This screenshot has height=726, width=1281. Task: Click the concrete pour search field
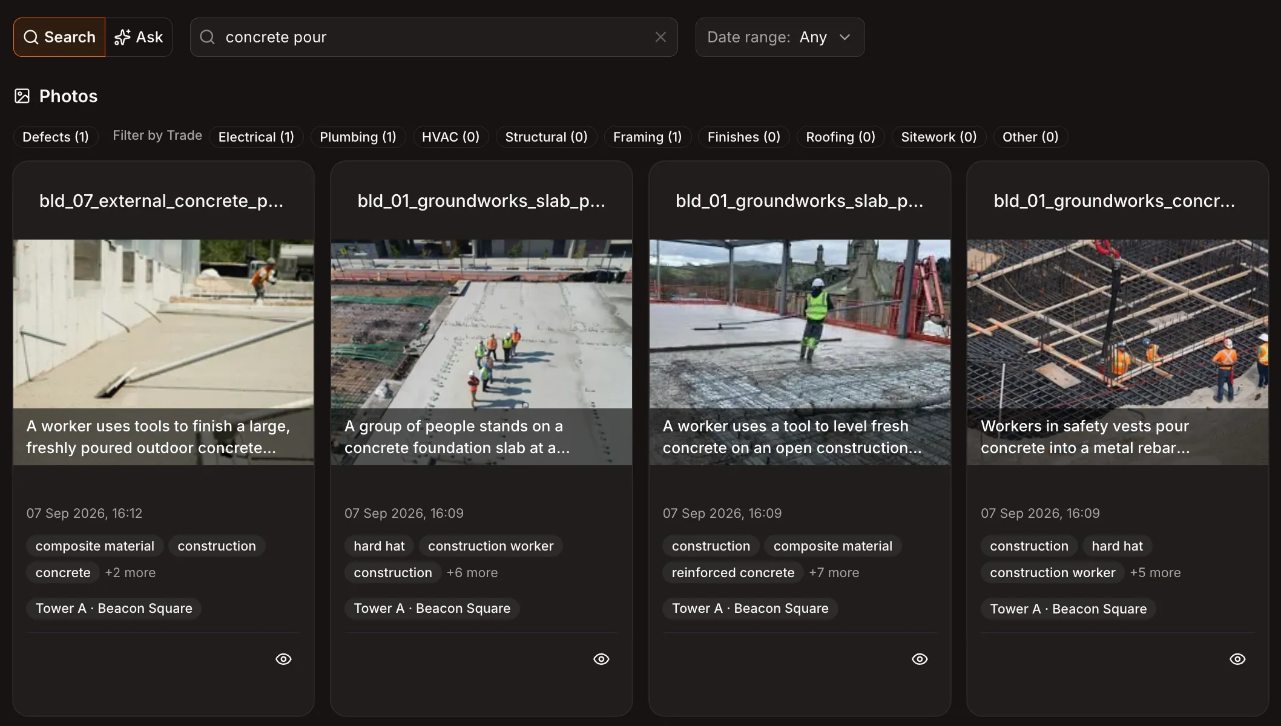click(x=433, y=37)
